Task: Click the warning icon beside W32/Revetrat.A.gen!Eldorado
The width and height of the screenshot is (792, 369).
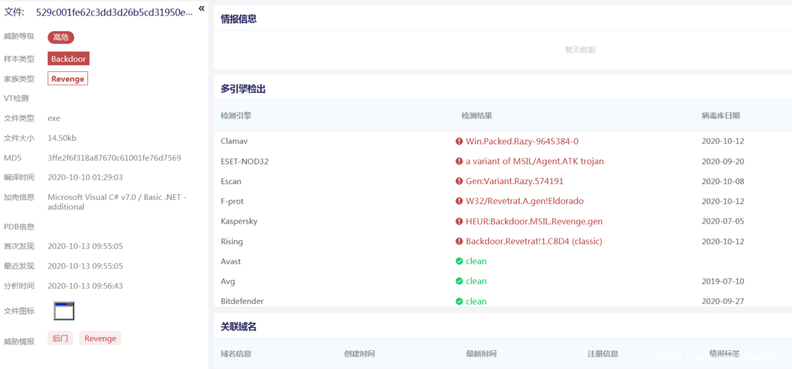Action: click(459, 202)
